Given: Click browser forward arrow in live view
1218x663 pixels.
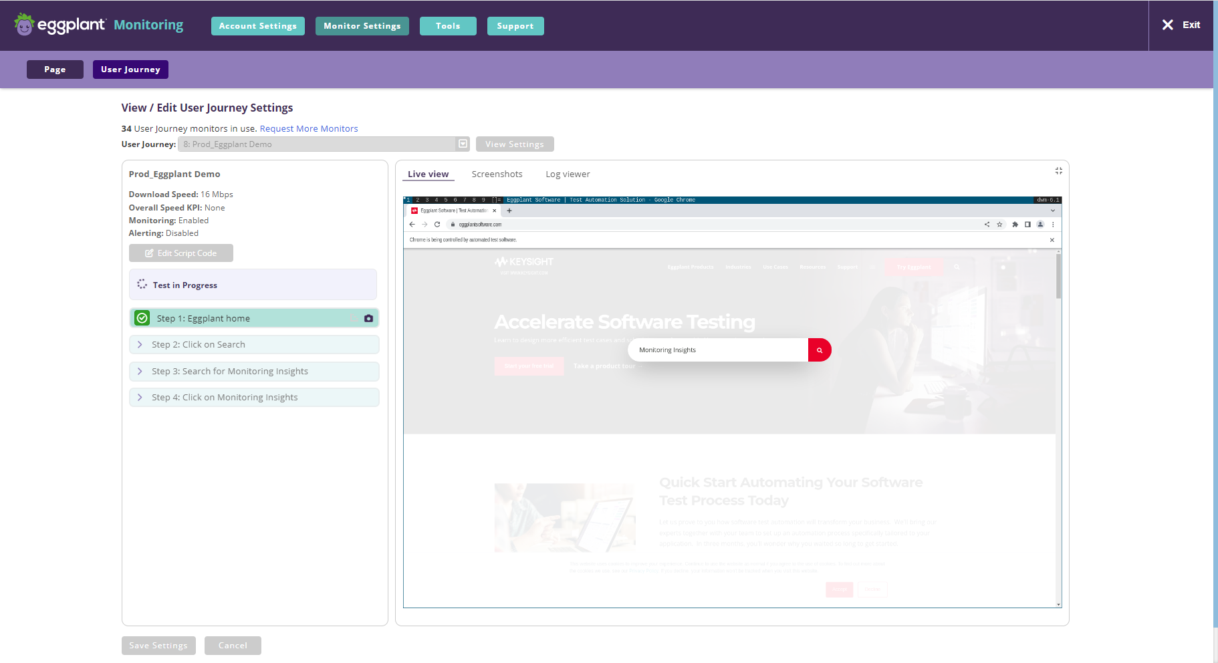Looking at the screenshot, I should point(424,225).
